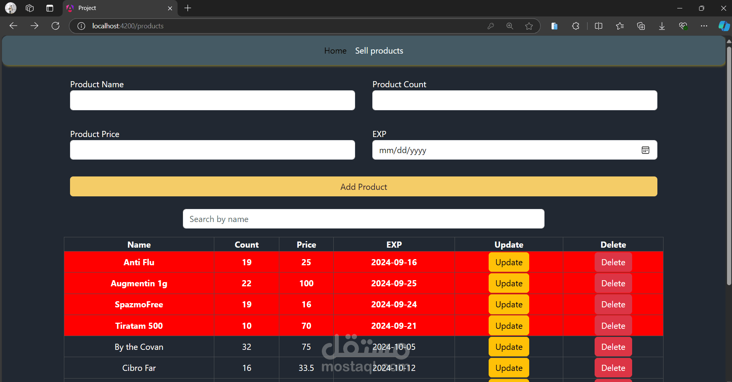Open saved passwords key icon
Screen dimensions: 732x382
point(491,26)
